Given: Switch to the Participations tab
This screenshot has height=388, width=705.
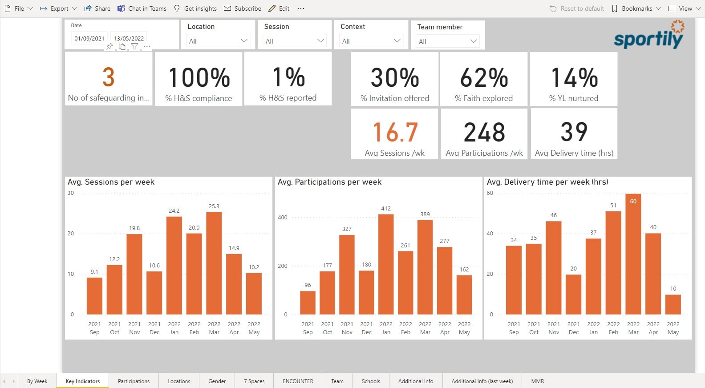Looking at the screenshot, I should [x=134, y=381].
